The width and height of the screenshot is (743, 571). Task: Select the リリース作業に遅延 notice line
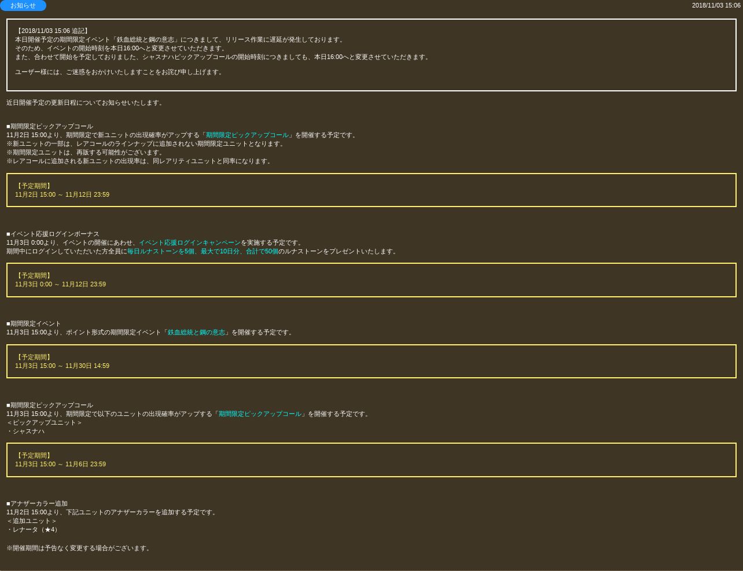180,39
